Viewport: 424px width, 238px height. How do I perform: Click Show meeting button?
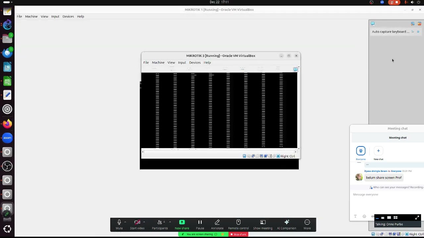click(x=263, y=224)
